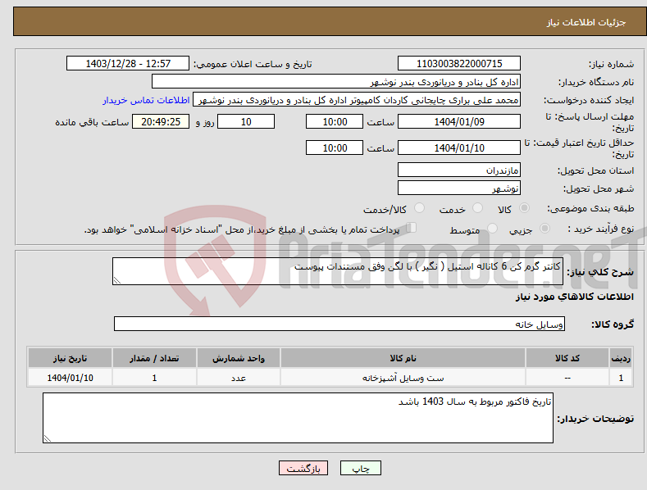
Task: Open the اطلاعات تماس خریدار link
Action: pos(146,100)
